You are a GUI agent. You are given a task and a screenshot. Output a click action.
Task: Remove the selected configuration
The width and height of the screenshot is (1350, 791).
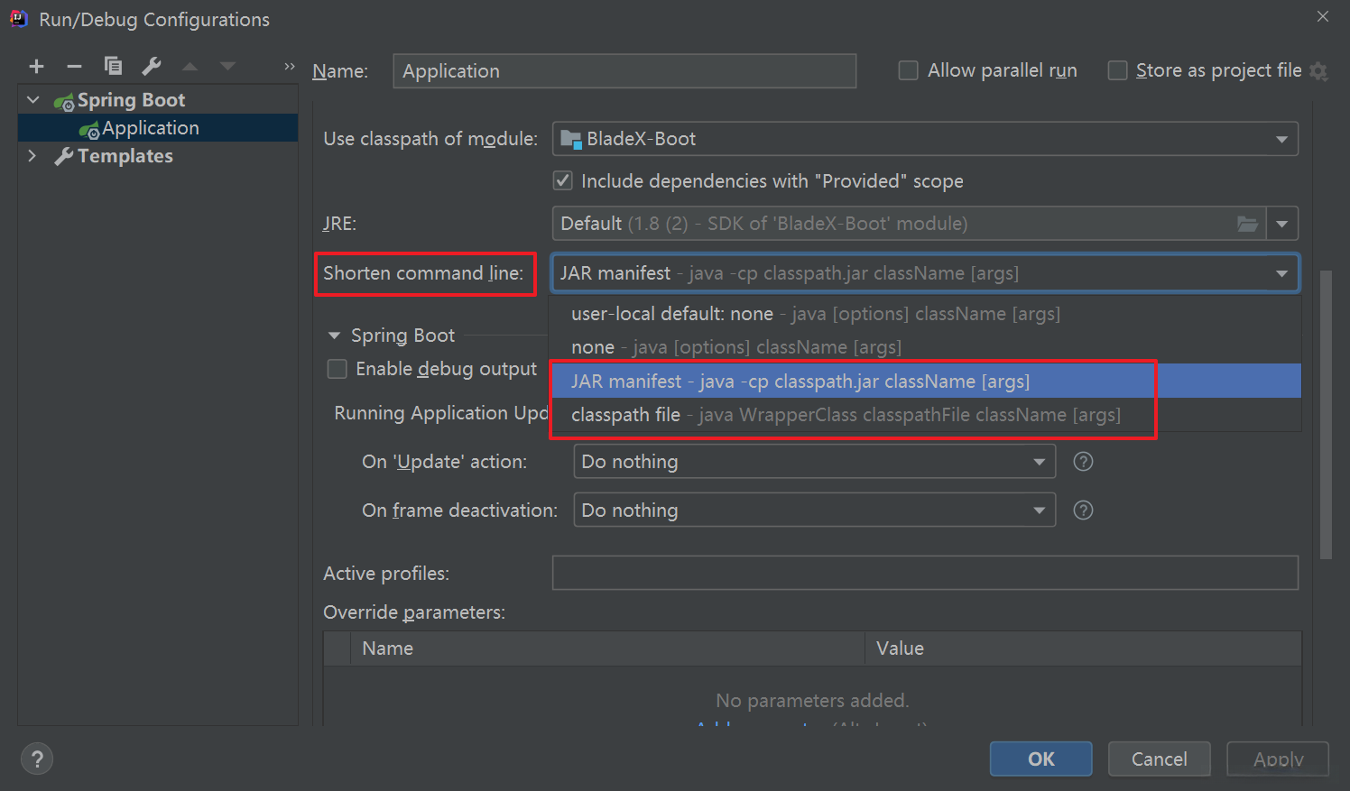pyautogui.click(x=74, y=66)
